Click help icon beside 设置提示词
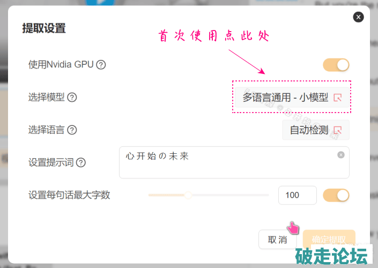This screenshot has width=378, height=268. 81,162
